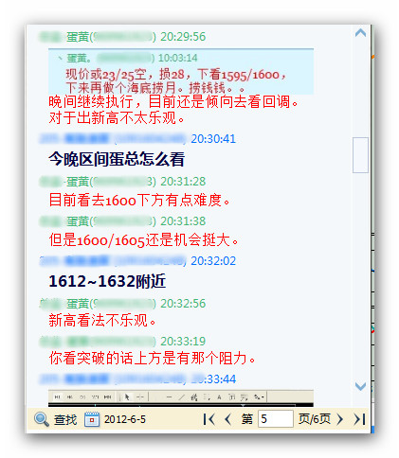Select the crosshair tool in chart toolbar
This screenshot has width=399, height=458.
(140, 397)
